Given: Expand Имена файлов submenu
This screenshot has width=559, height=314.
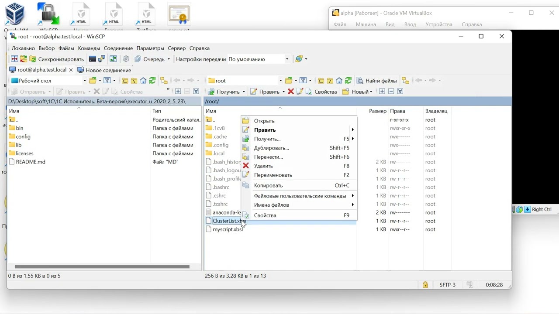Looking at the screenshot, I should click(299, 205).
